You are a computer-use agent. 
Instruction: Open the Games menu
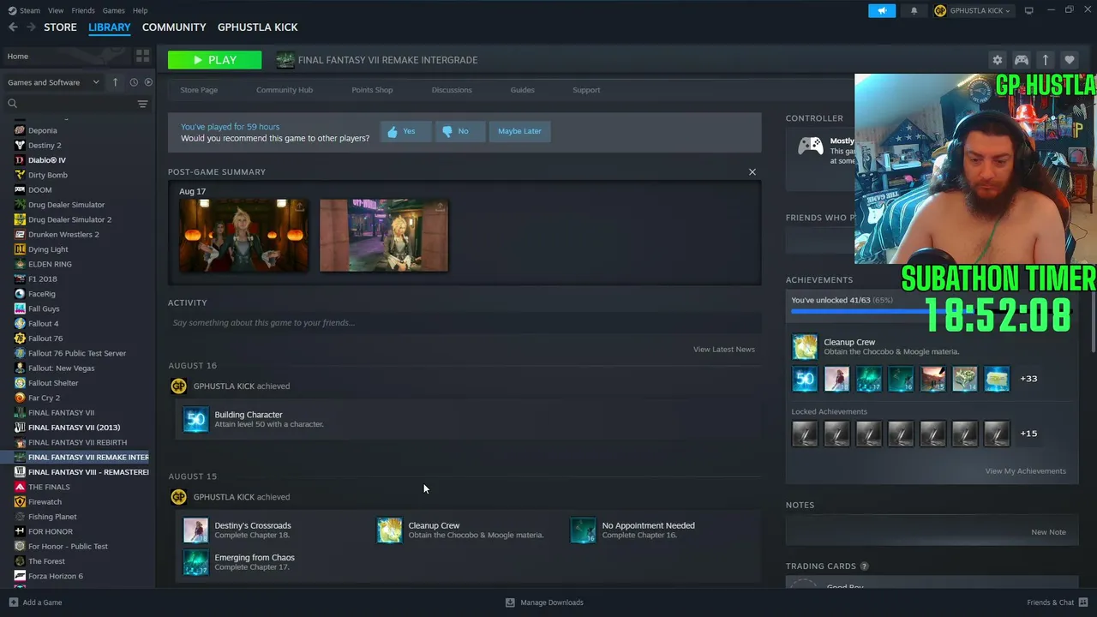click(x=113, y=10)
